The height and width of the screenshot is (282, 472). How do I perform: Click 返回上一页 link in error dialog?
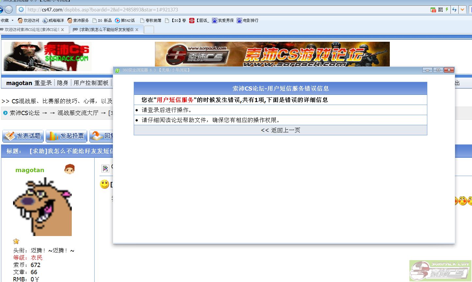coord(280,130)
